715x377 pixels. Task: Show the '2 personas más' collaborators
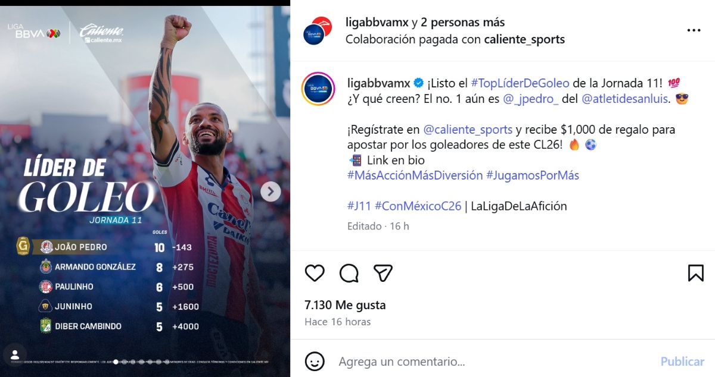(463, 23)
